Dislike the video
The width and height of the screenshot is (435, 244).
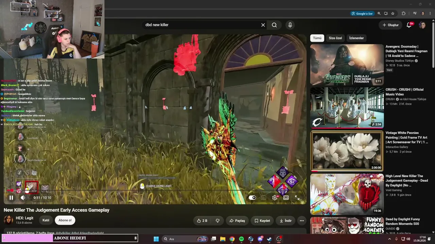(x=217, y=221)
